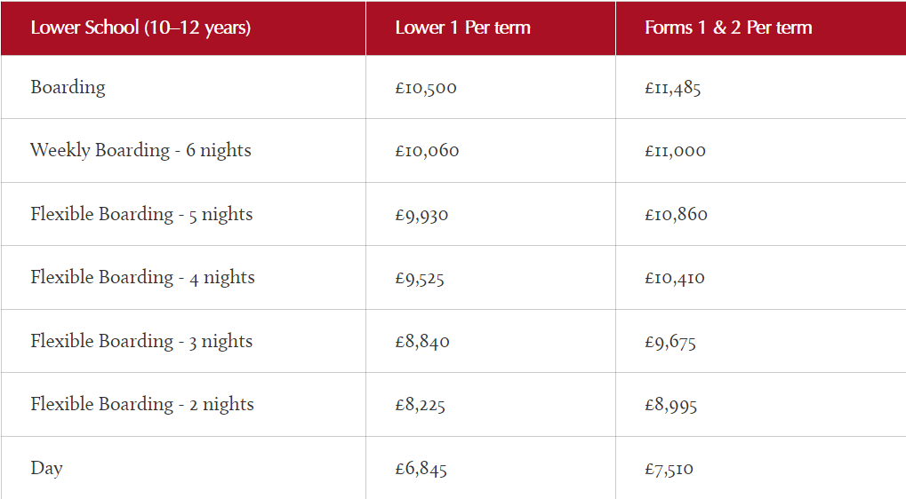Select the £10,060 Weekly Boarding fee
The image size is (906, 499).
427,151
